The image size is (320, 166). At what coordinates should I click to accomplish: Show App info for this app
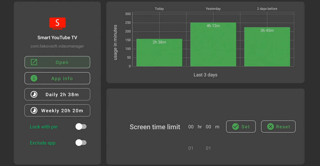pos(57,78)
